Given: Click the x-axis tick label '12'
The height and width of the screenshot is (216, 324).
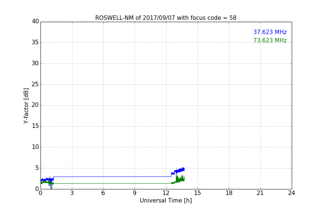Looking at the screenshot, I should click(166, 193).
